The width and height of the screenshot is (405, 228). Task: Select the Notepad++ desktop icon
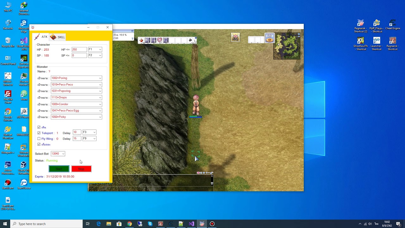click(x=8, y=149)
